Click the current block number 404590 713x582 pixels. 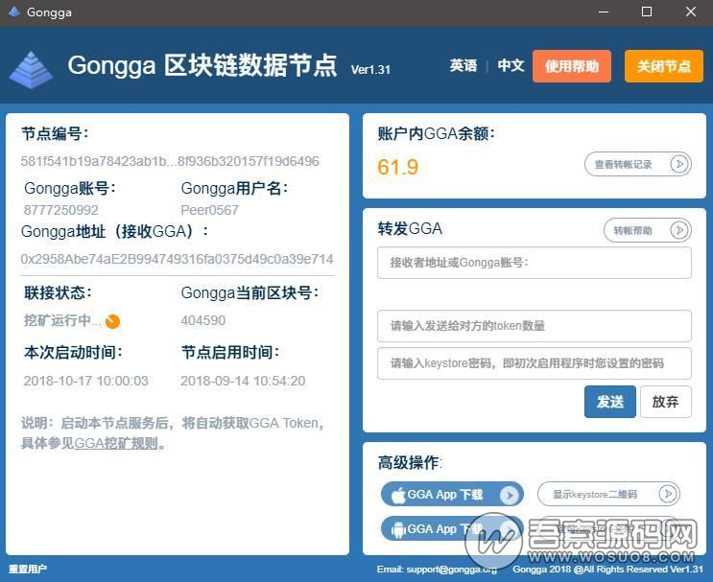pyautogui.click(x=202, y=320)
